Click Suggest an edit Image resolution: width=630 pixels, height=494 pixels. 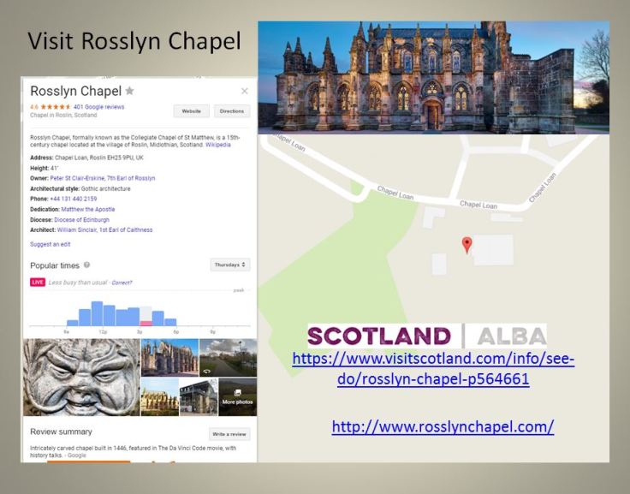[x=51, y=244]
